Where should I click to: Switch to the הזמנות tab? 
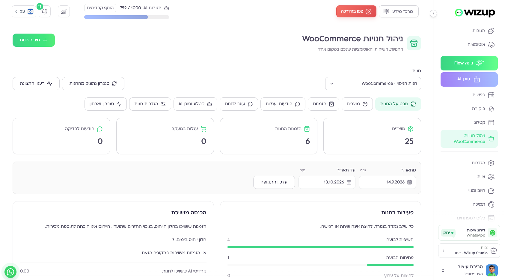pyautogui.click(x=323, y=104)
